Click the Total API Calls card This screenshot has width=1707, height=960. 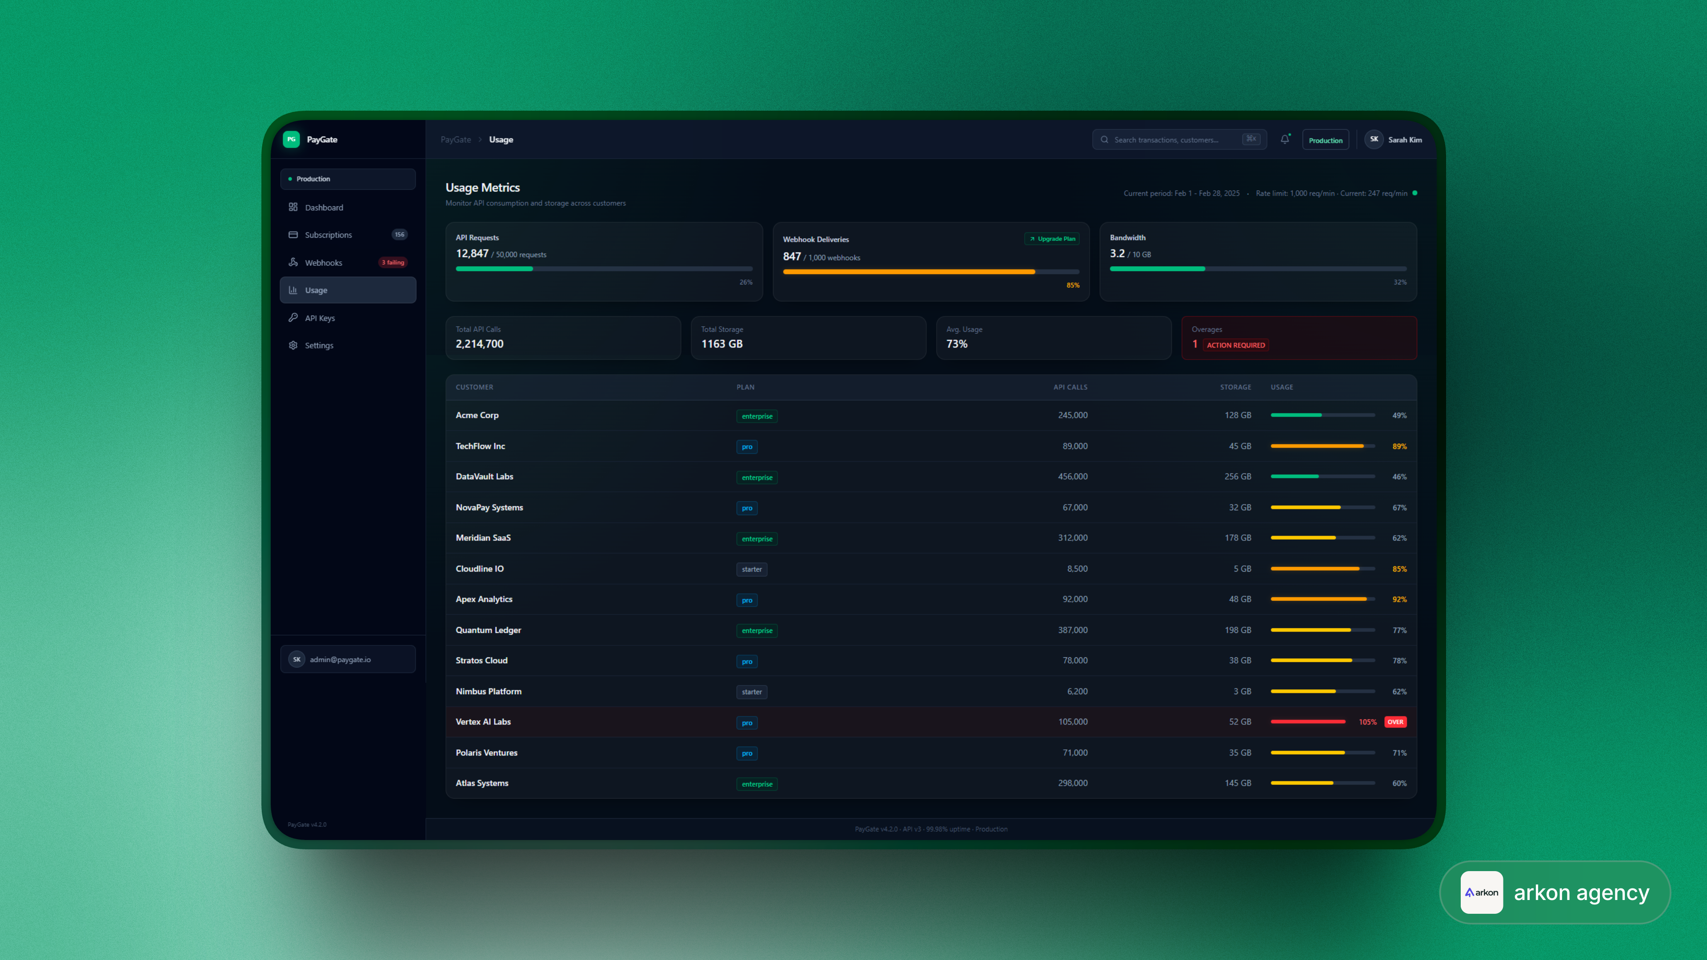coord(563,338)
